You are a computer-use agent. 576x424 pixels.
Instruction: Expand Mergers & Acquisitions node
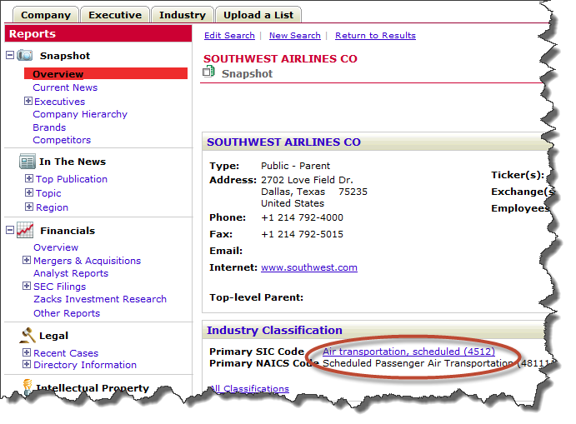point(27,260)
